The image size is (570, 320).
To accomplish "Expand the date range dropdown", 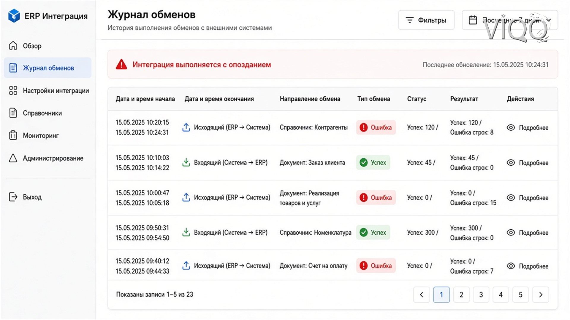I will click(x=510, y=20).
